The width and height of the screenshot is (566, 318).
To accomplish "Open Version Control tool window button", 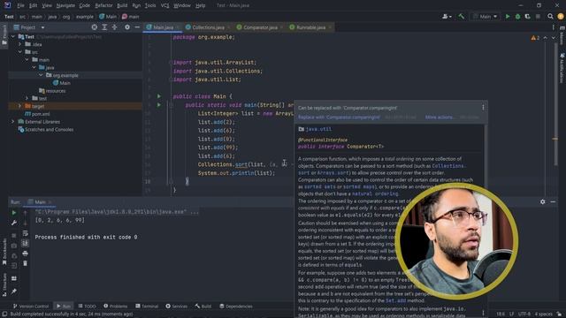I will [31, 307].
